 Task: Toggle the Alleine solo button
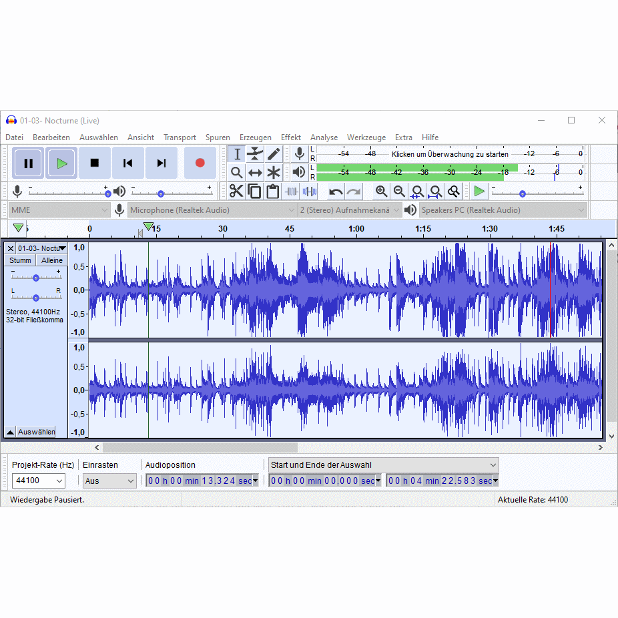click(x=52, y=260)
